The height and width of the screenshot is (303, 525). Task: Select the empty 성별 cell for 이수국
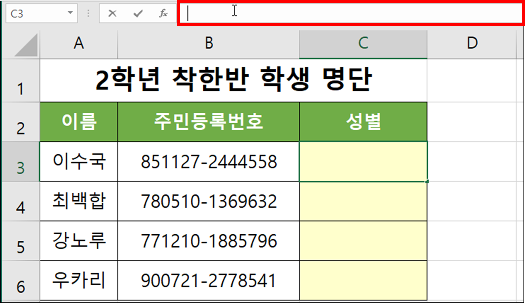(363, 162)
